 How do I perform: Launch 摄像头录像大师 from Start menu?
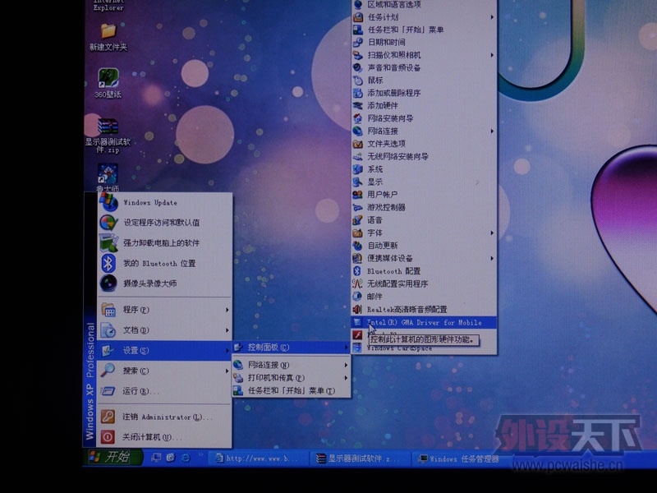(x=165, y=283)
